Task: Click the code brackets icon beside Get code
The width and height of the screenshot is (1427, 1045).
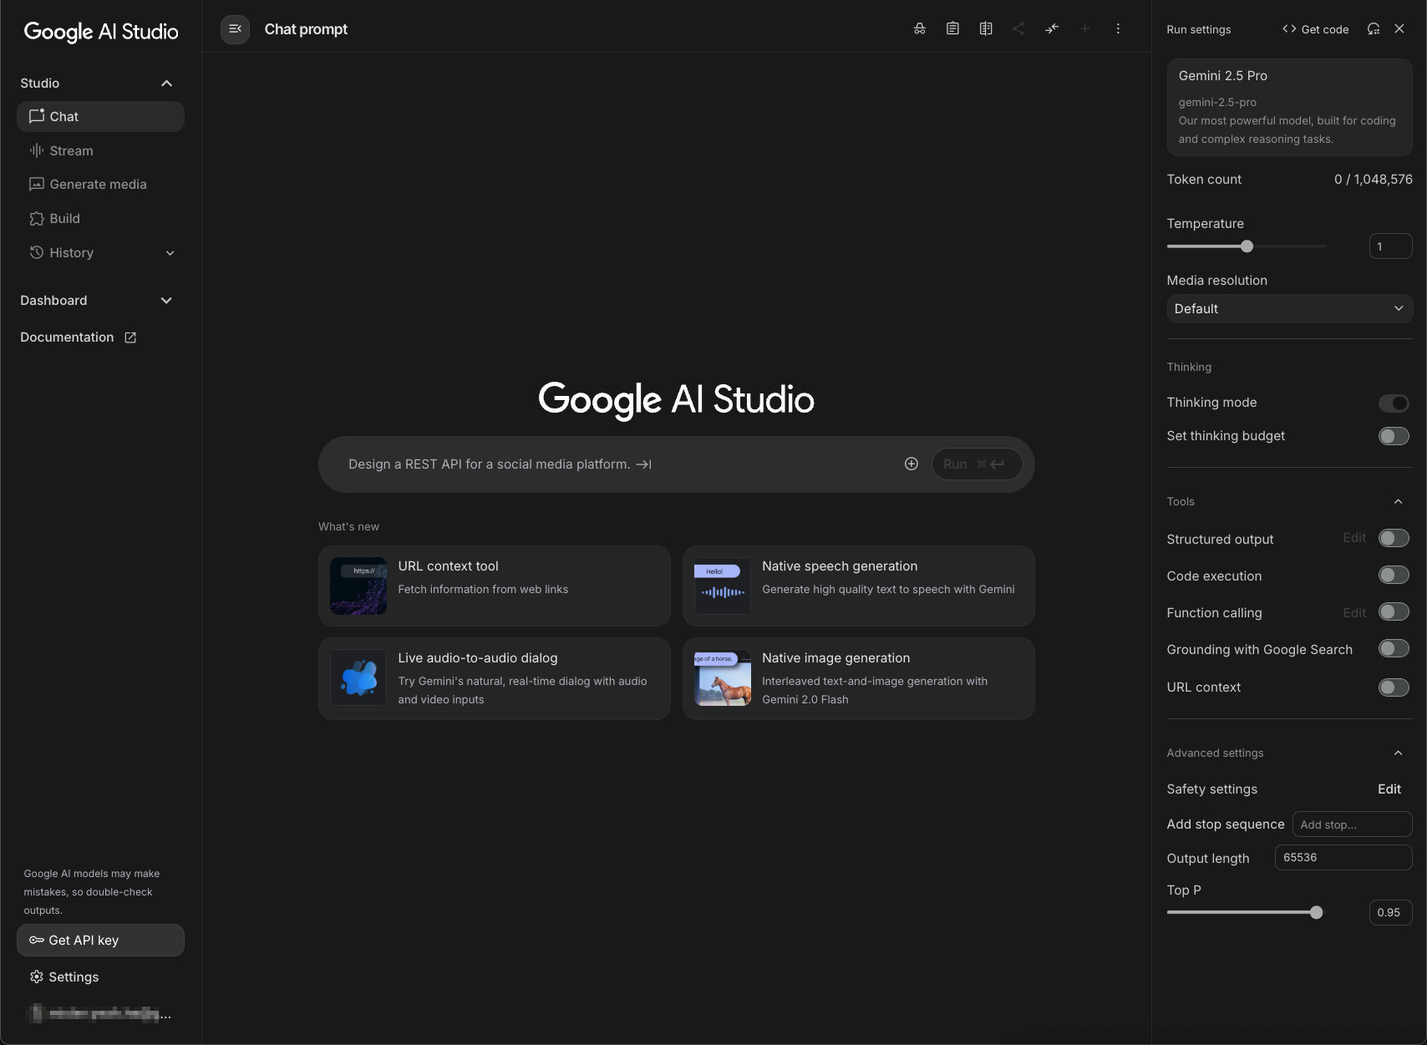Action: point(1289,28)
